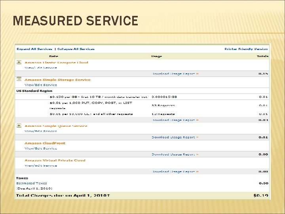Open the Printer Friendly Version

(246, 49)
